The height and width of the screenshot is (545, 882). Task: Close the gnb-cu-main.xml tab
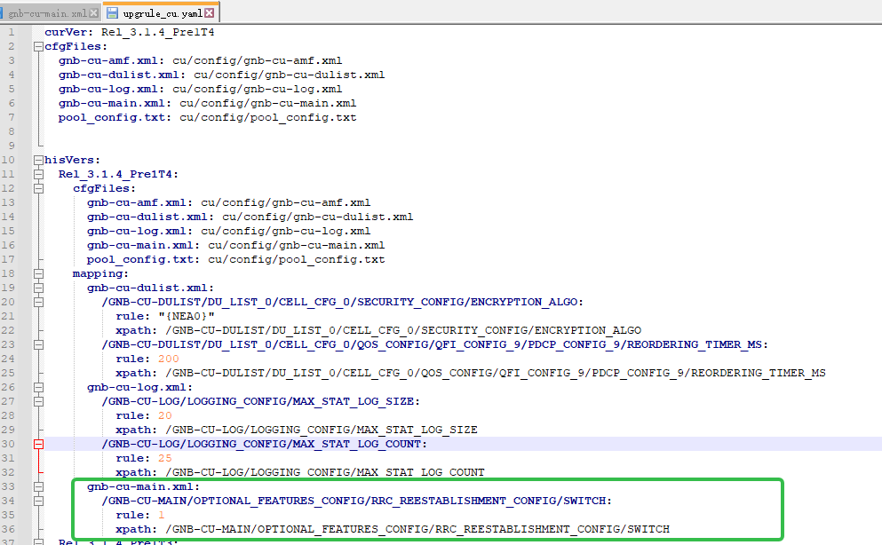(94, 13)
